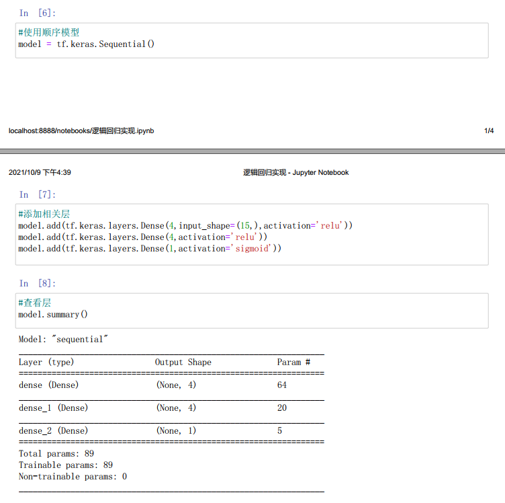Click the Output Shape column header
This screenshot has width=505, height=503.
click(183, 362)
